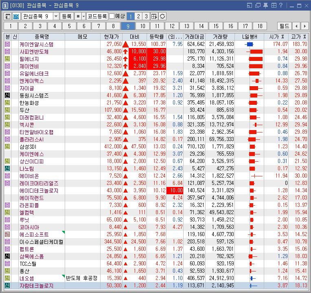Select watchlist group tab 12

172,26
